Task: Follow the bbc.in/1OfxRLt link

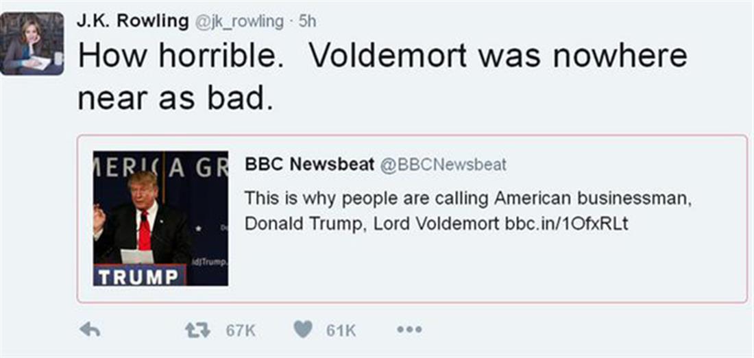Action: click(566, 224)
